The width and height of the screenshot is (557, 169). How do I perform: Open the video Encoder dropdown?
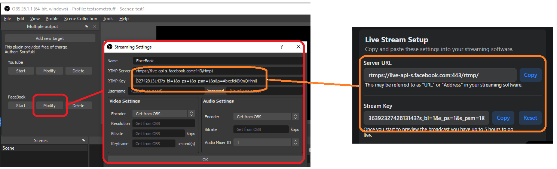[x=164, y=114]
